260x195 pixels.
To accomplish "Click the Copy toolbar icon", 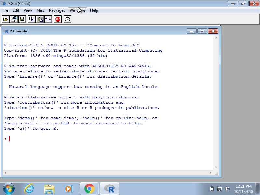I will pos(32,19).
